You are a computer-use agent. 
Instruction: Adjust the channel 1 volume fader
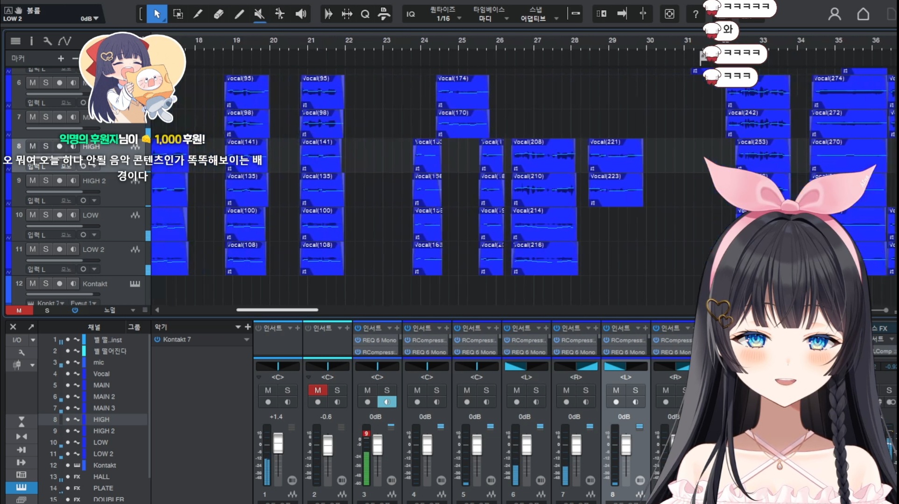[278, 442]
